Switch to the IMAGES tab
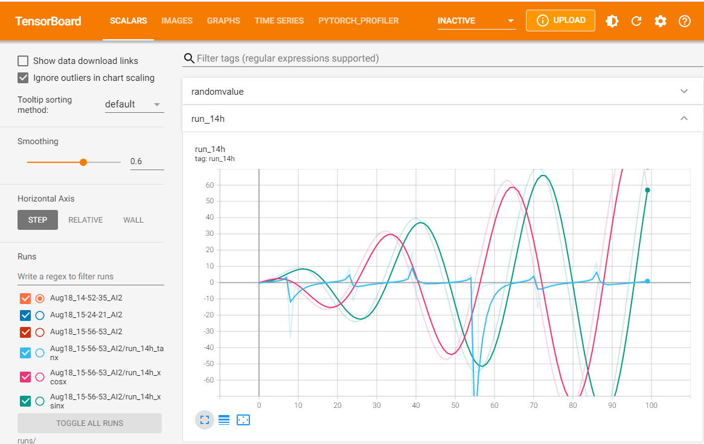 pos(177,21)
